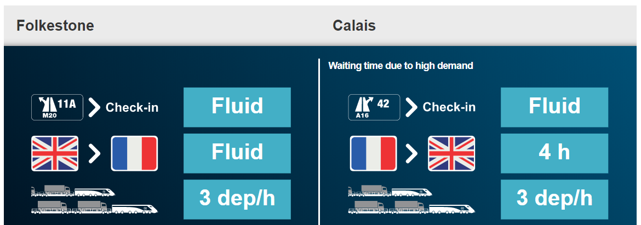Click the M20 junction 11A road sign icon
The image size is (641, 225).
tap(58, 107)
